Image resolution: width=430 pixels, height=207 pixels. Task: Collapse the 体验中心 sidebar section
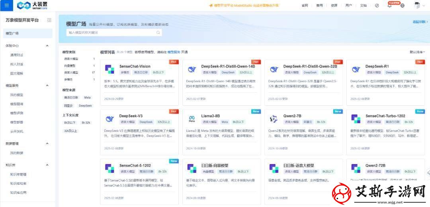coord(47,46)
